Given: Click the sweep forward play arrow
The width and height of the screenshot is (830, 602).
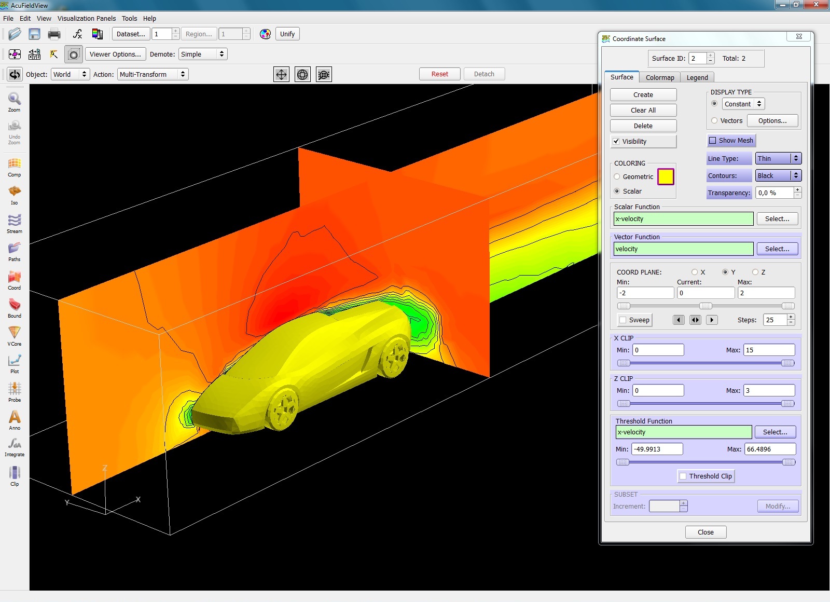Looking at the screenshot, I should 712,320.
